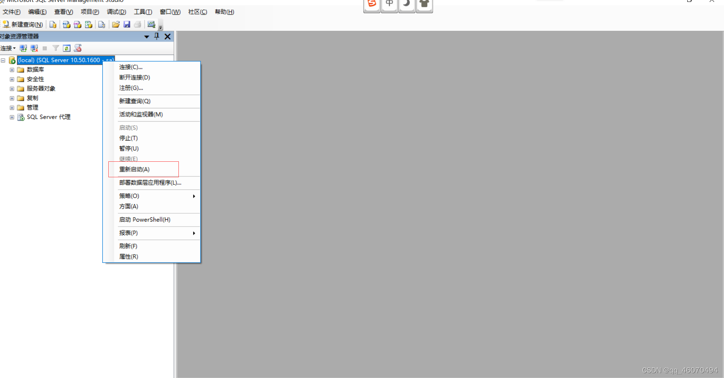Choose 部署数据层应用程序(L)... in context menu
Image resolution: width=724 pixels, height=378 pixels.
pos(152,183)
